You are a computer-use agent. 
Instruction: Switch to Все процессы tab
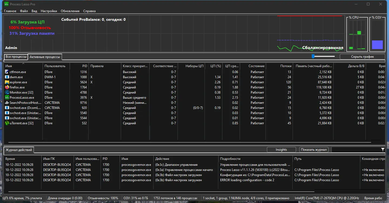tap(16, 57)
